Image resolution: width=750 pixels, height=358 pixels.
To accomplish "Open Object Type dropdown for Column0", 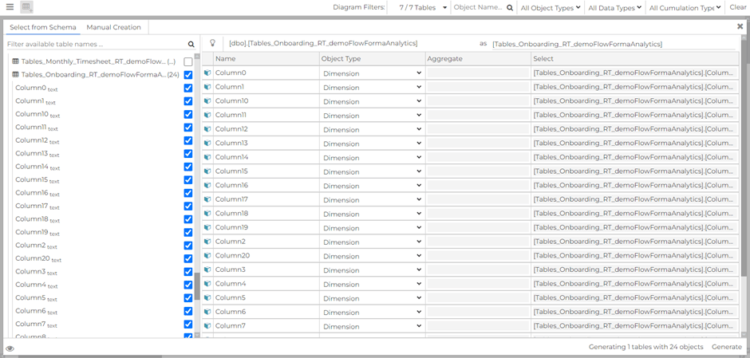I will pyautogui.click(x=372, y=73).
